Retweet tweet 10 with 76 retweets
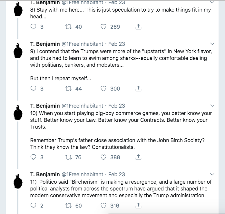Image resolution: width=225 pixels, height=214 pixels. pos(68,157)
